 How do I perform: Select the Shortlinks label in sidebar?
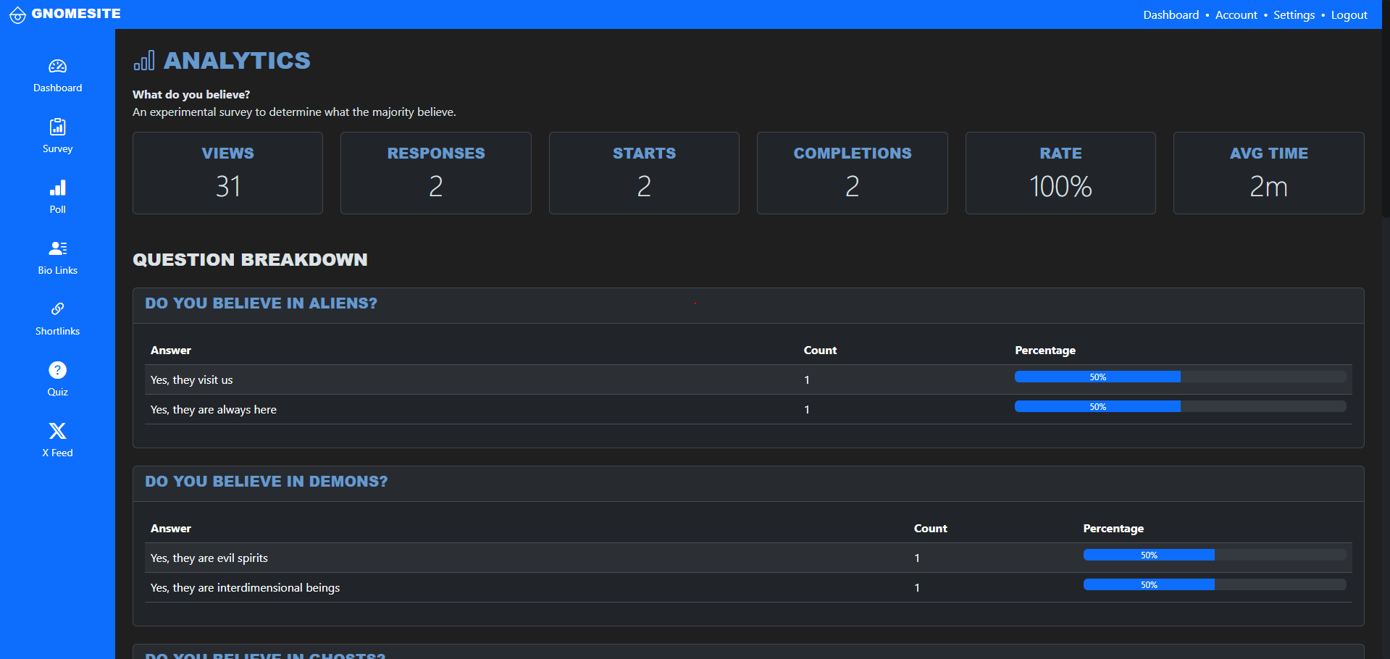[x=57, y=331]
